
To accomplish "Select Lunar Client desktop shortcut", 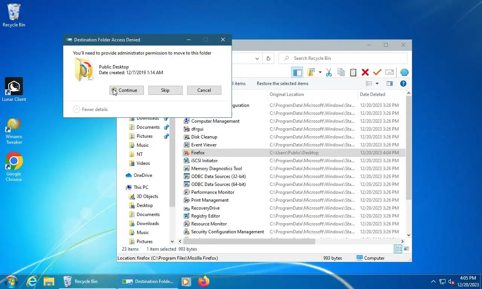I will click(x=14, y=90).
